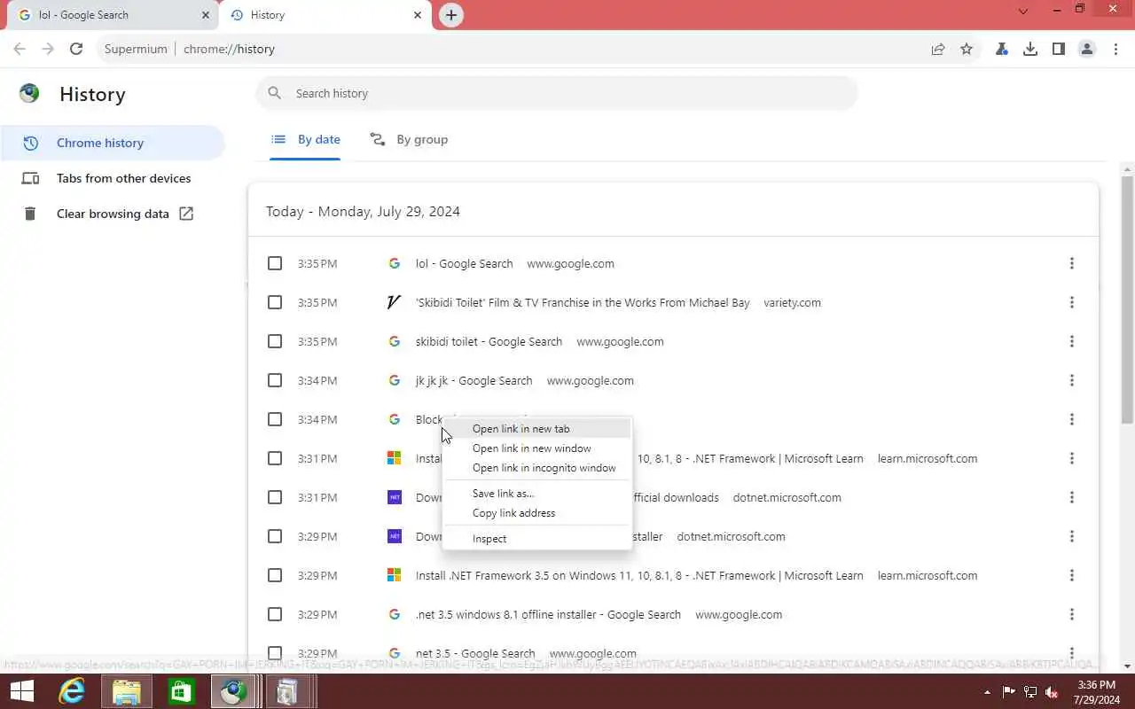Open actions menu for 3:34 PM Block entry
Viewport: 1135px width, 709px height.
(x=1071, y=419)
